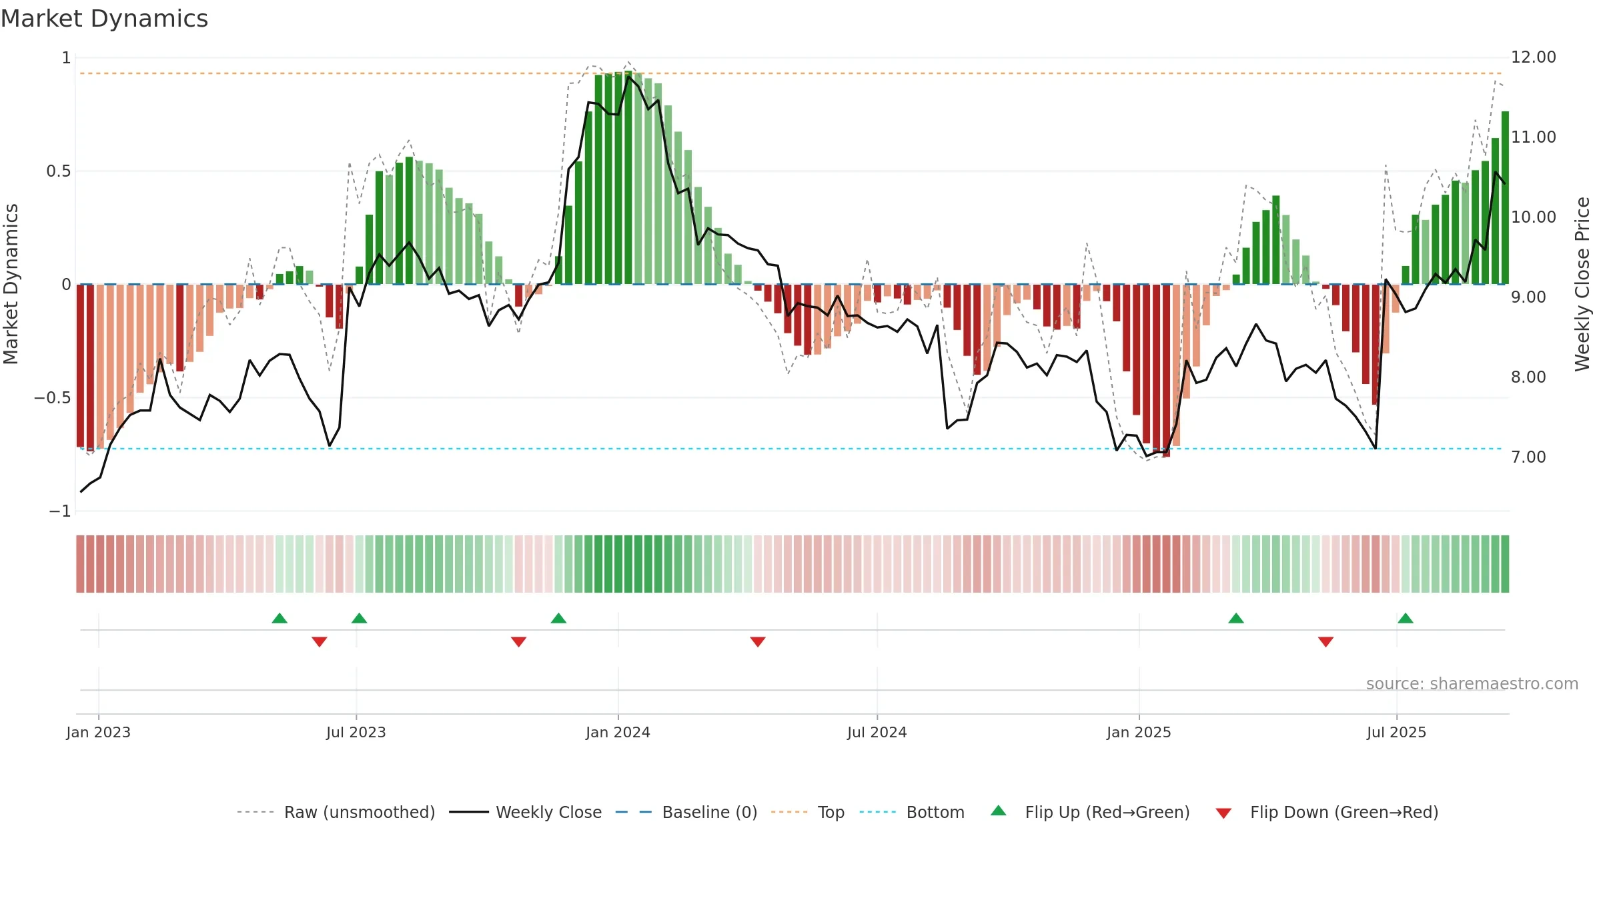Screen dimensions: 1601x900
Task: Click the green flip-up marker at Jul 2025
Action: (1406, 618)
